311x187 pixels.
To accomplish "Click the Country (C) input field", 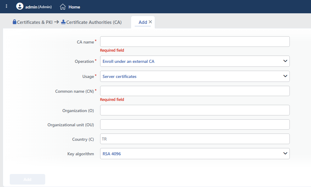I will point(195,139).
